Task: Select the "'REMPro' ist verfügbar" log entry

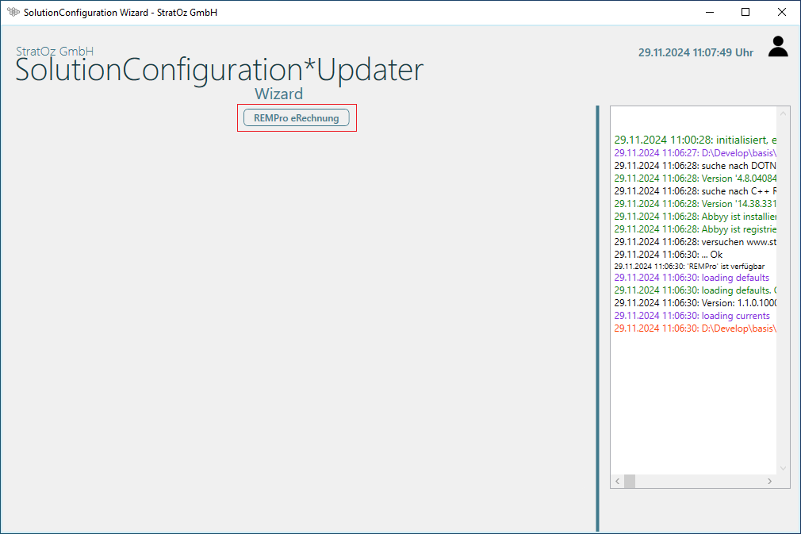Action: [688, 267]
